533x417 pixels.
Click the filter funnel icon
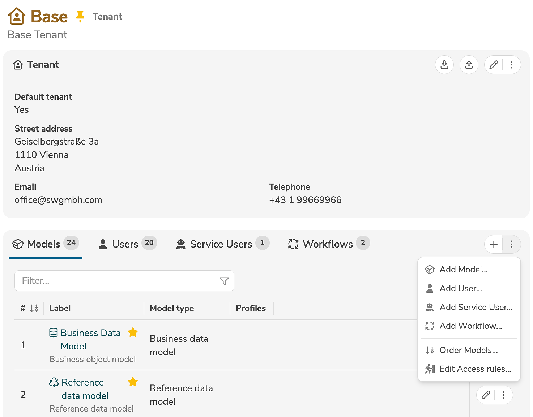224,281
